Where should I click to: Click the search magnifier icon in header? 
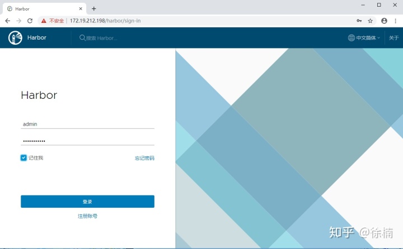82,38
